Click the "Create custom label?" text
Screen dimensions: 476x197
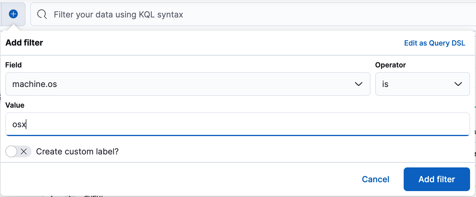(x=77, y=151)
